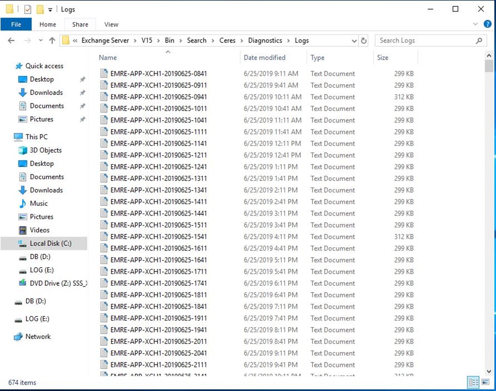Viewport: 496px width, 391px height.
Task: Click the scroll down arrow of file list
Action: coord(489,372)
